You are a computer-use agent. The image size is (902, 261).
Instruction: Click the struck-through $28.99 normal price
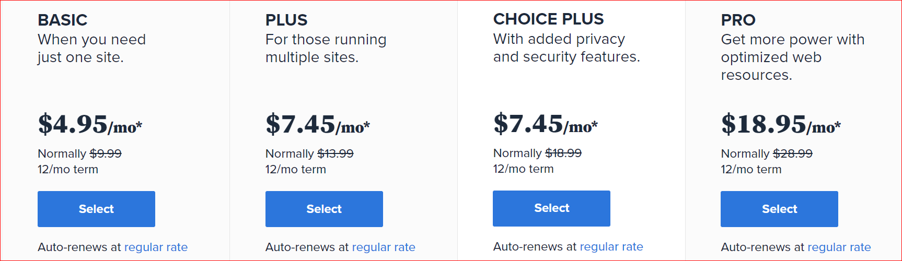tap(793, 153)
